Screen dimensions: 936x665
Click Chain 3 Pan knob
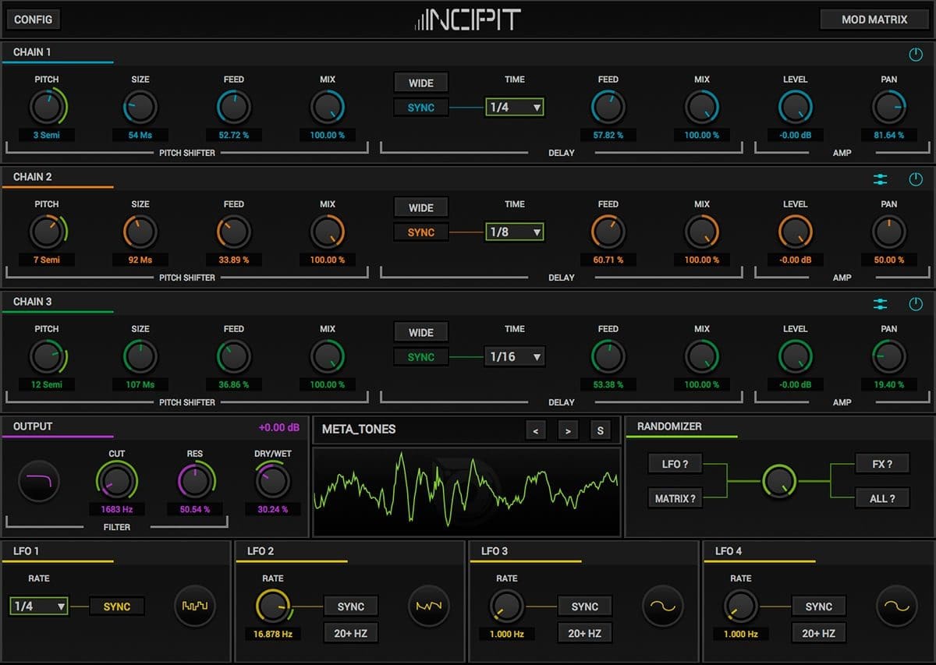[x=889, y=357]
